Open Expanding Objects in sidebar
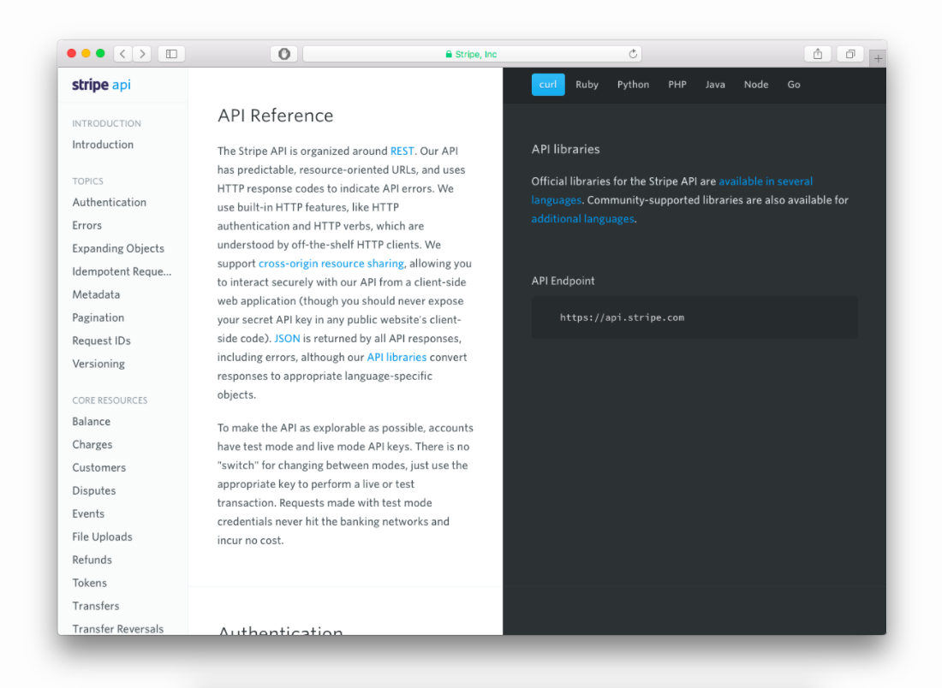Screen dimensions: 942x688 [118, 248]
